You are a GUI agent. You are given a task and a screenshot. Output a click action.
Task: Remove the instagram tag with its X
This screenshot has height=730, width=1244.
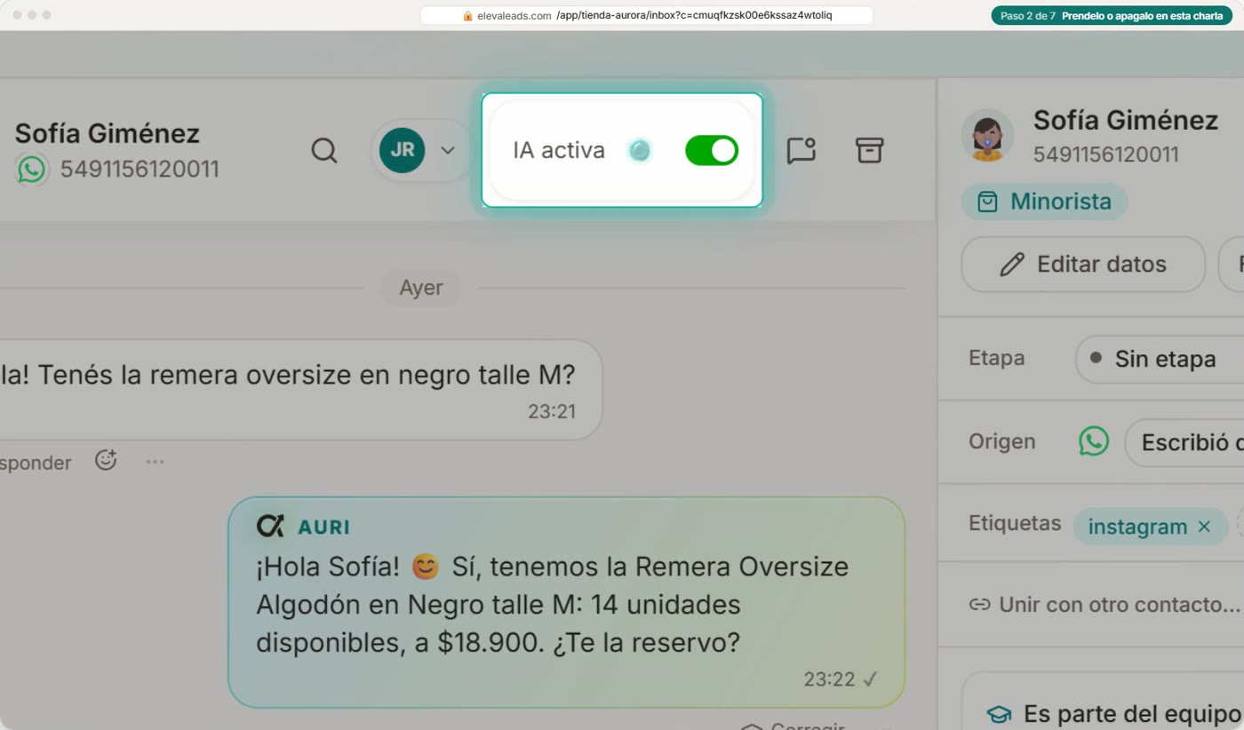[1204, 527]
